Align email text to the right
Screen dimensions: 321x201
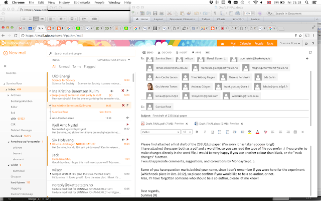(288, 132)
